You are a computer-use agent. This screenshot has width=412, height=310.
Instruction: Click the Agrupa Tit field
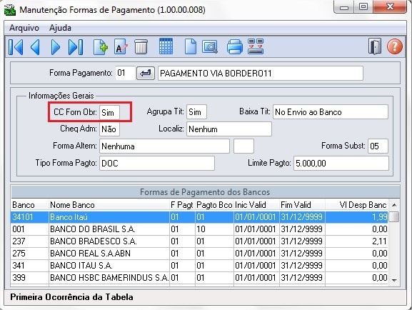point(196,112)
